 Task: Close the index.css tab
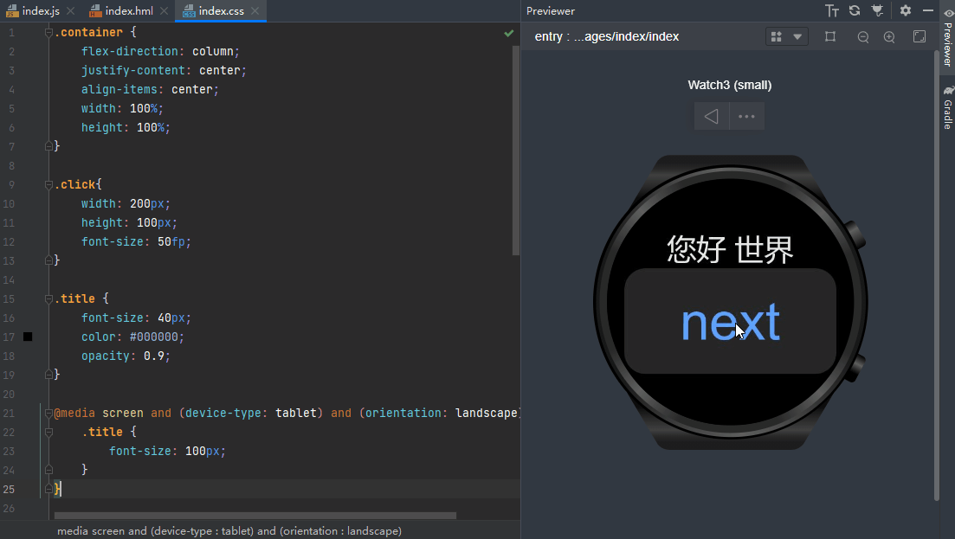point(255,11)
